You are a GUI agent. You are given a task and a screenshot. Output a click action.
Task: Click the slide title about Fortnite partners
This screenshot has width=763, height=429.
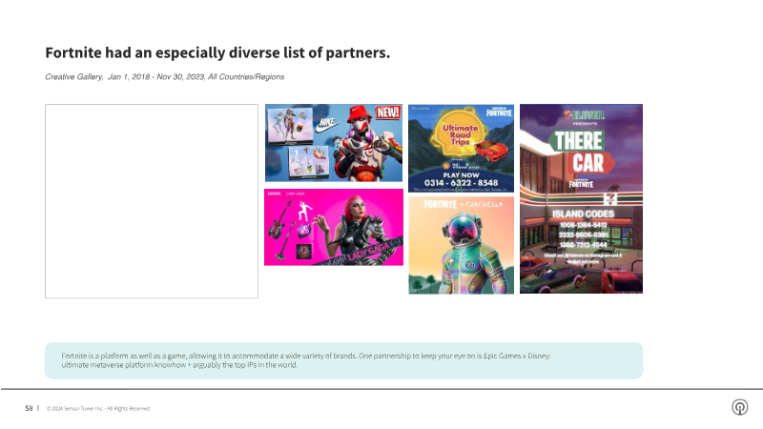pyautogui.click(x=217, y=53)
